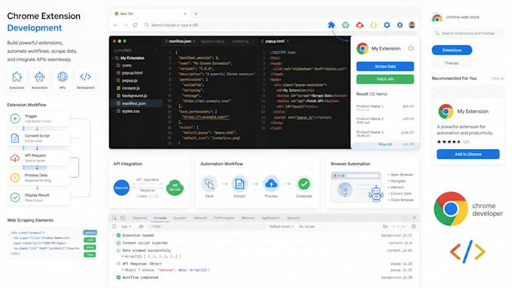Click the settings gear in My Extension popup

point(411,48)
